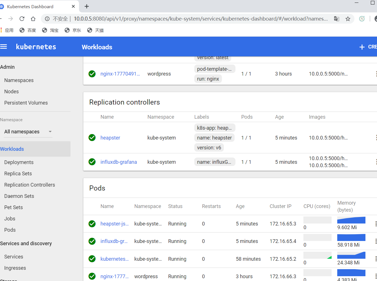Click the translate page icon in address bar
This screenshot has width=377, height=281.
pyautogui.click(x=336, y=19)
